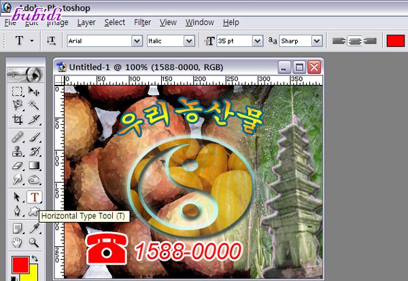Pick the Eyedropper tool
This screenshot has height=281, width=408.
[34, 229]
